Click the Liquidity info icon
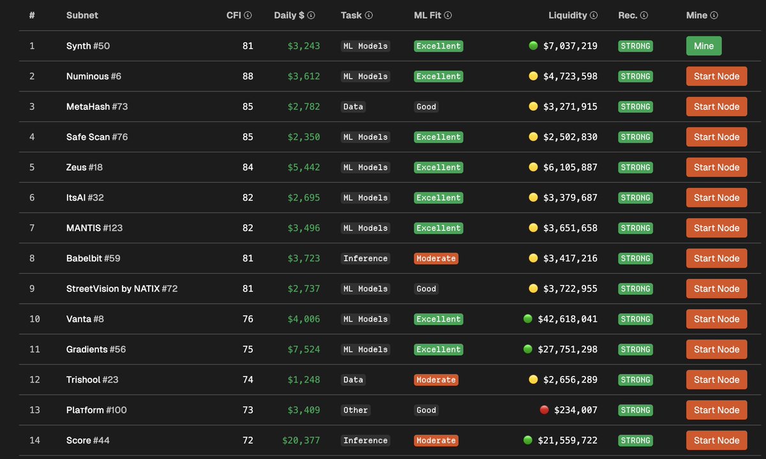Image resolution: width=766 pixels, height=459 pixels. coord(594,15)
